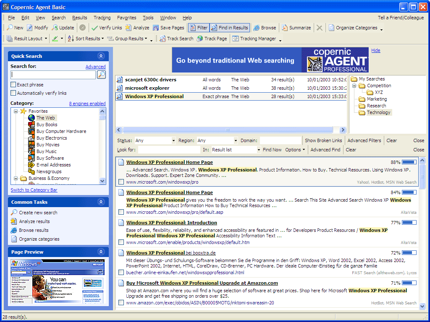
Task: Check box for enable/products/windowsxp result
Action: (121, 242)
